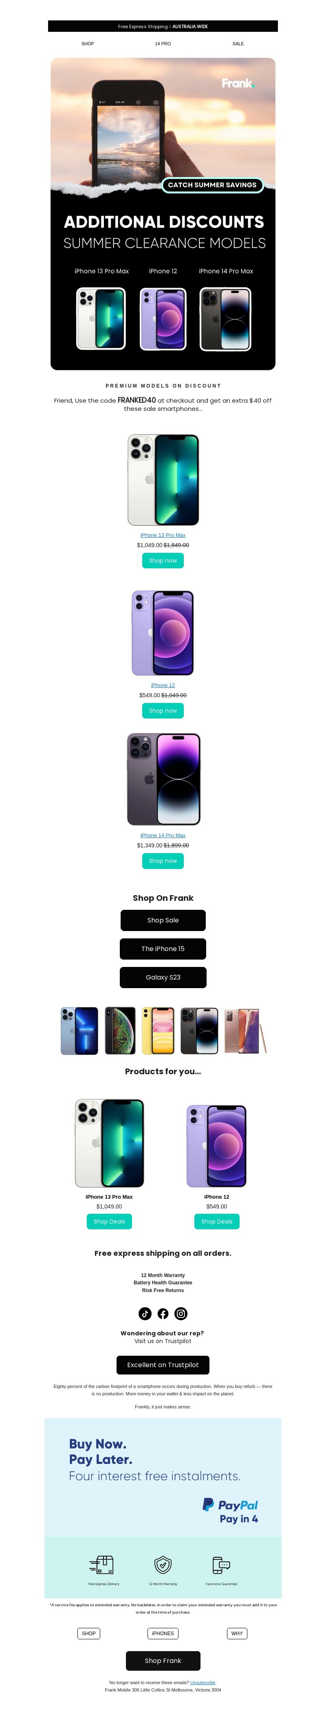Click the 12 Month Warranty shield icon
Image resolution: width=326 pixels, height=1716 pixels.
tap(163, 1564)
